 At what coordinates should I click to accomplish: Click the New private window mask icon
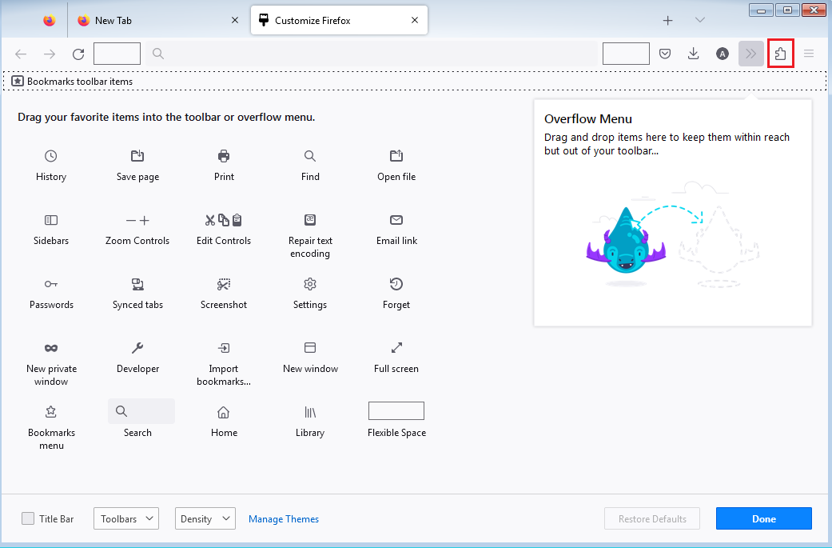pos(51,348)
